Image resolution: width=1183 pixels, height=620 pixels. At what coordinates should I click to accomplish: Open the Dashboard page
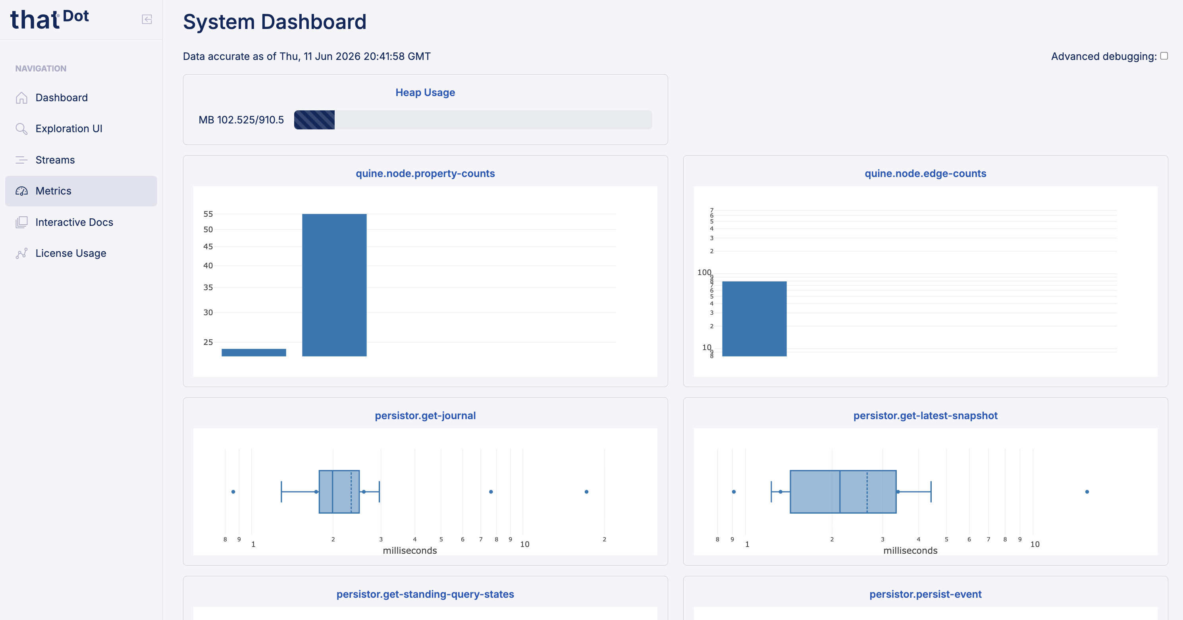[81, 98]
